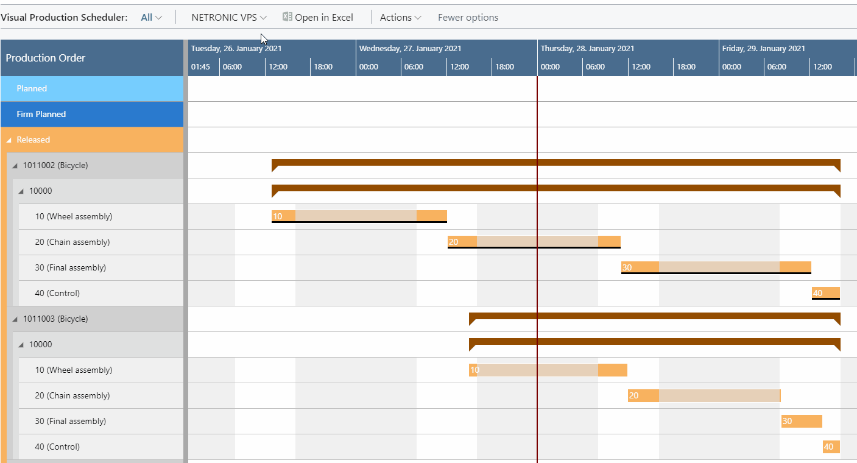Click the Excel icon next to Open in Excel

287,16
